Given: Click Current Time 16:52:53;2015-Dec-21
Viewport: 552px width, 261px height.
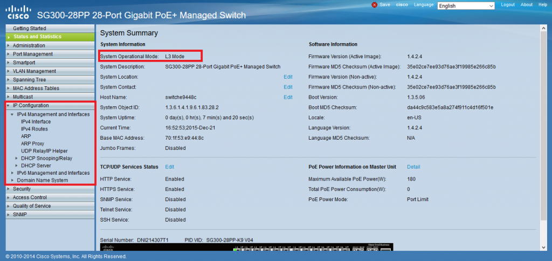Looking at the screenshot, I should (x=190, y=128).
